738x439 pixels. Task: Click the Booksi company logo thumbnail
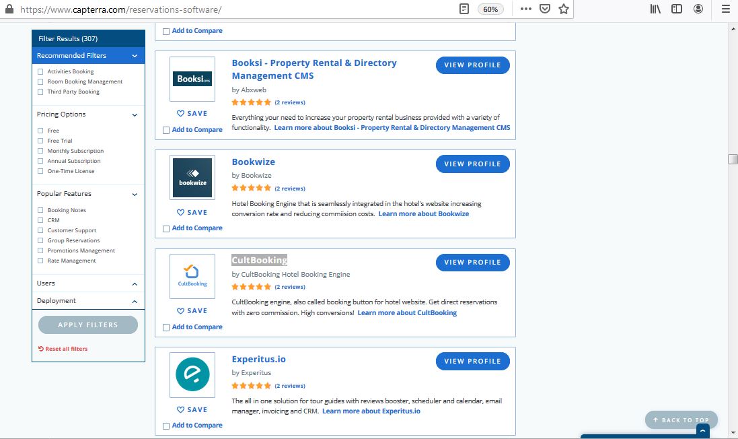[192, 78]
